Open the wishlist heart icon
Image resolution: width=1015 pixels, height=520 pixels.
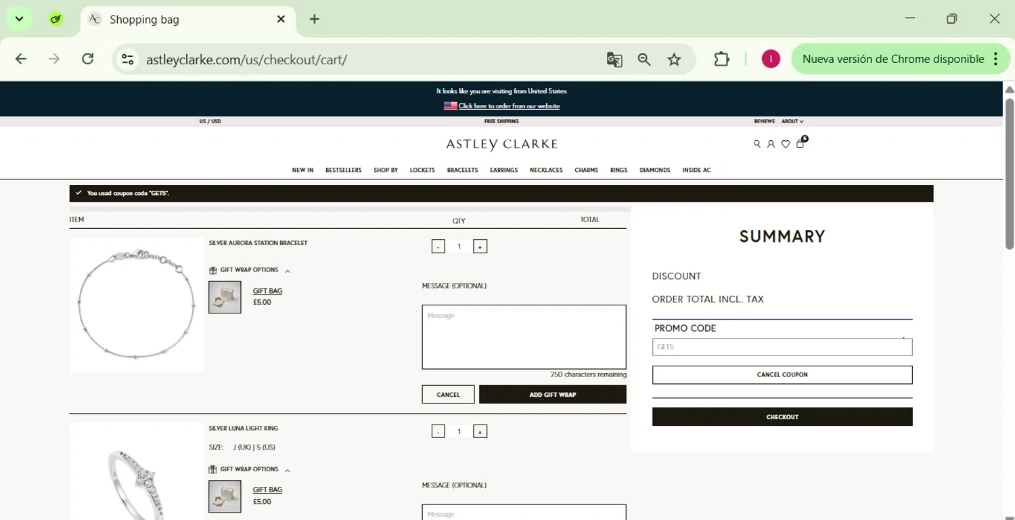tap(786, 144)
